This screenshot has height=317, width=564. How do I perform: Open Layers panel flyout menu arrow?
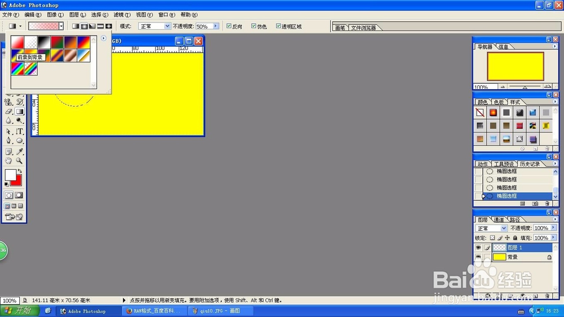coord(554,219)
